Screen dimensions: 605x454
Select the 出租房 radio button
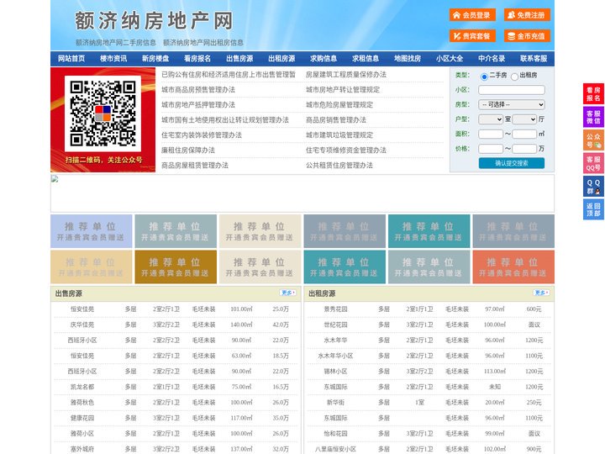[x=514, y=77]
